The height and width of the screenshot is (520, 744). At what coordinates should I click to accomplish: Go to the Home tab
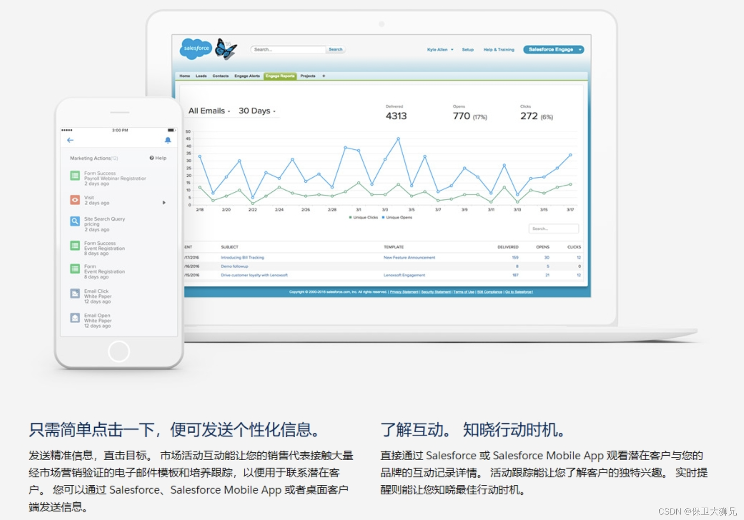185,76
